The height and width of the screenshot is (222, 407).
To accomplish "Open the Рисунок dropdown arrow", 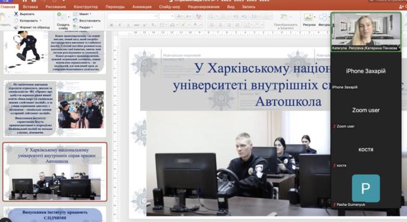I will pos(315,17).
